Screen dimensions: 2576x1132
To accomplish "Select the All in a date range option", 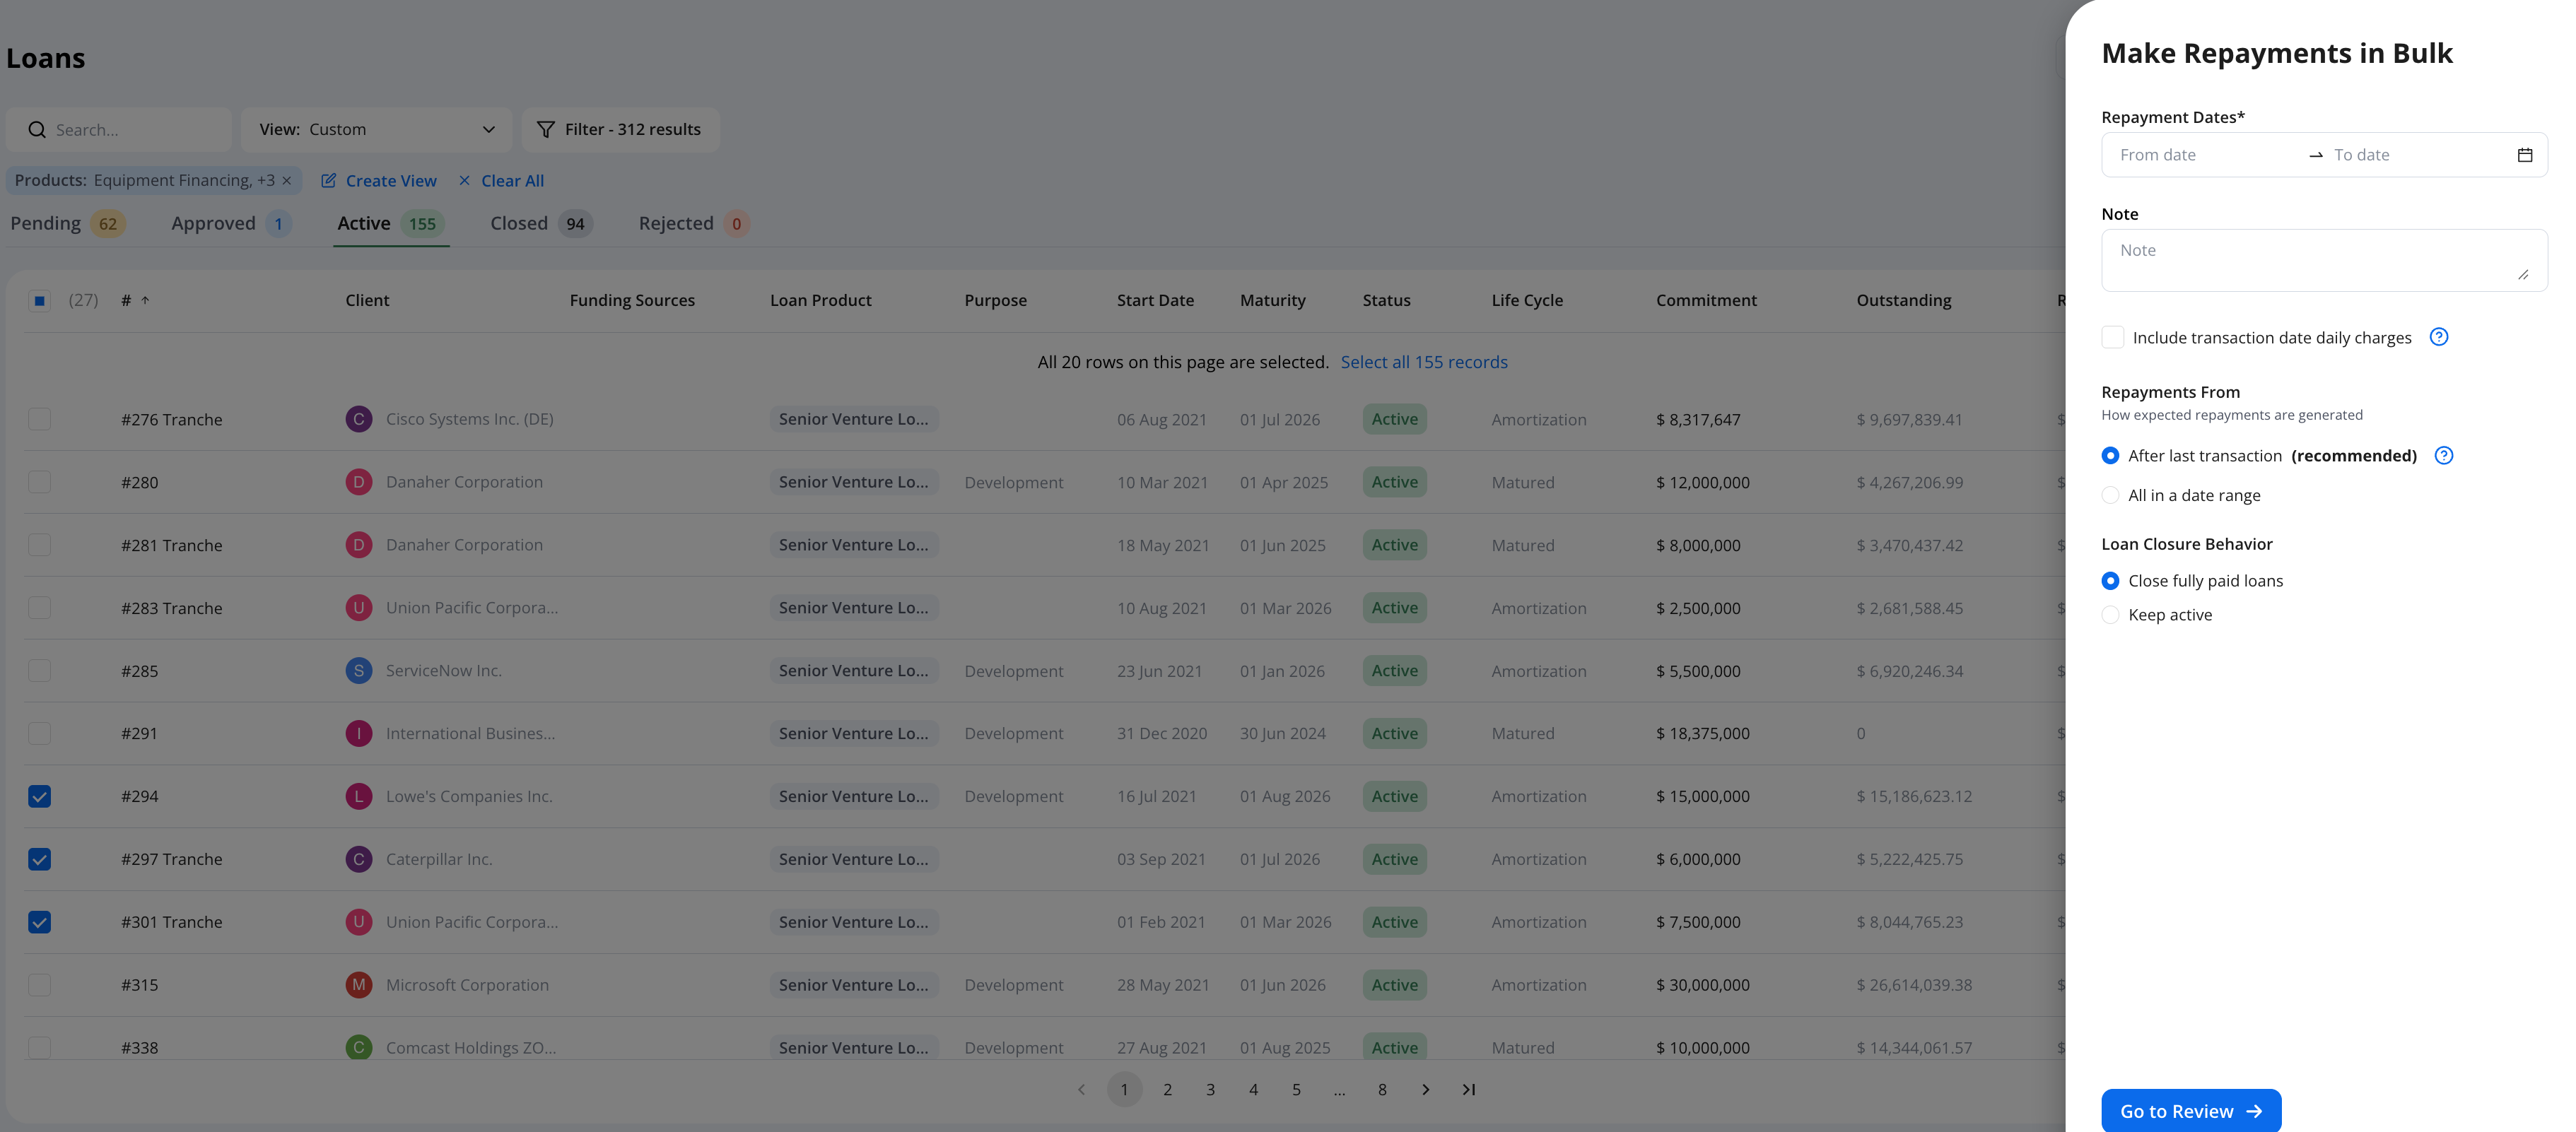I will (x=2110, y=496).
